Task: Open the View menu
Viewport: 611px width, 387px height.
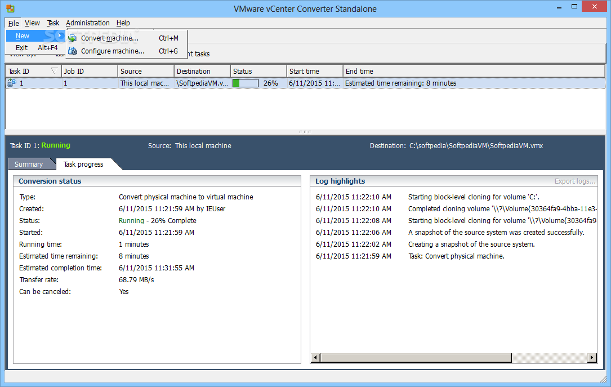Action: pyautogui.click(x=32, y=23)
